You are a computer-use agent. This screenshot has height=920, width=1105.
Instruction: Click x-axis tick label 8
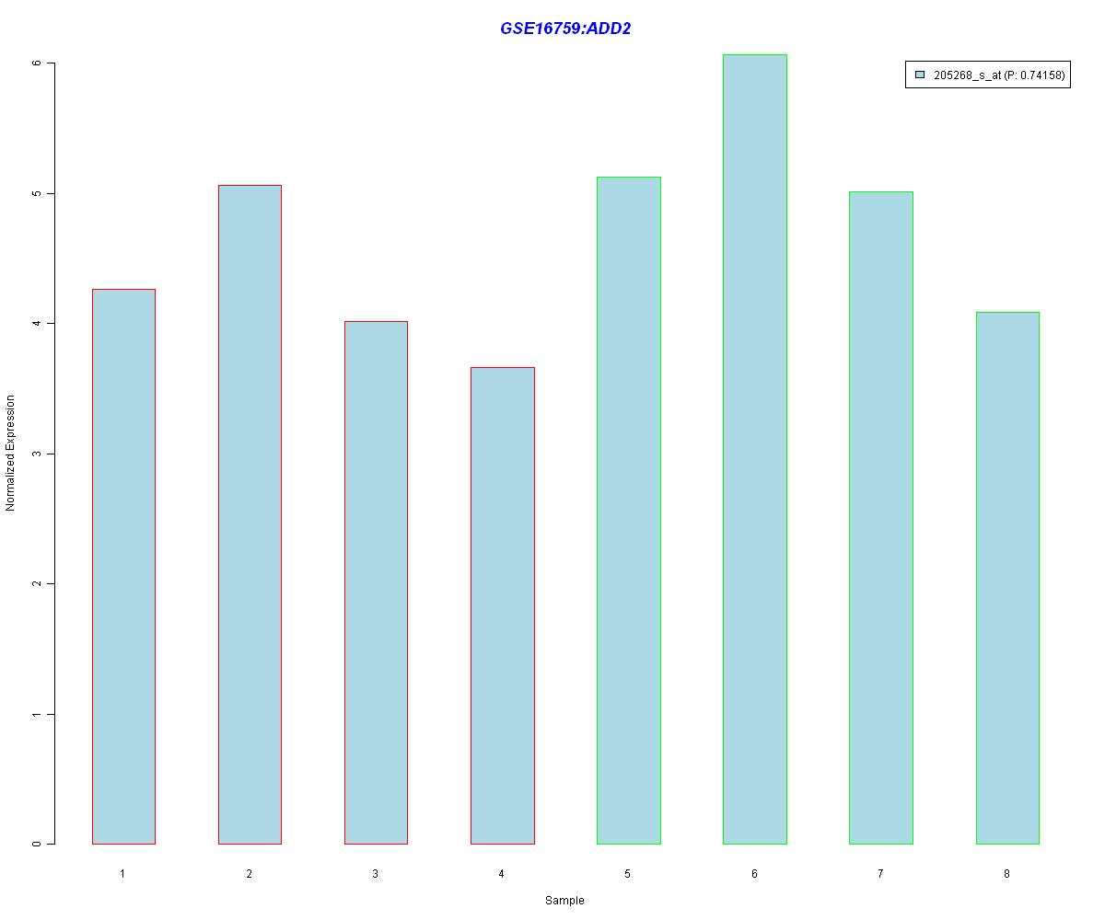[1006, 873]
